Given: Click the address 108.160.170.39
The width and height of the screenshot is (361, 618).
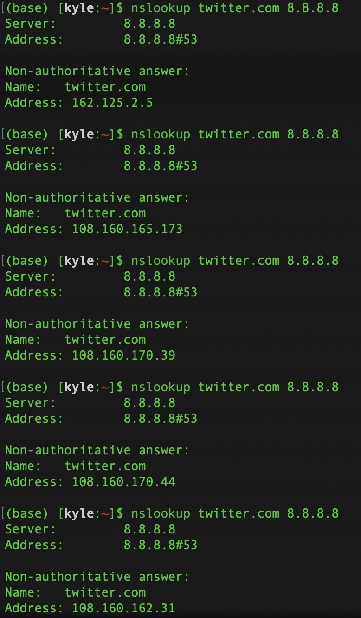Looking at the screenshot, I should (x=123, y=355).
